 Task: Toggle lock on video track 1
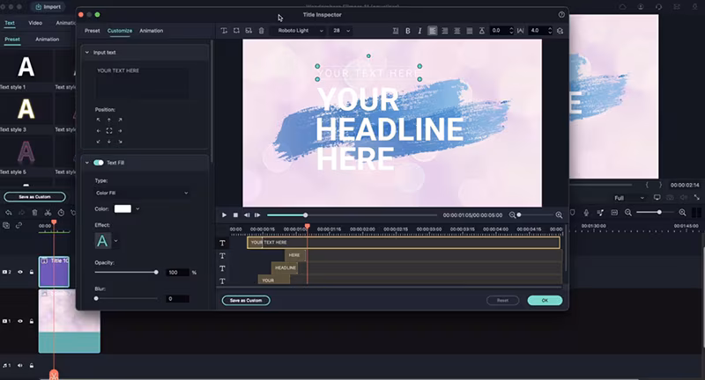(x=32, y=321)
